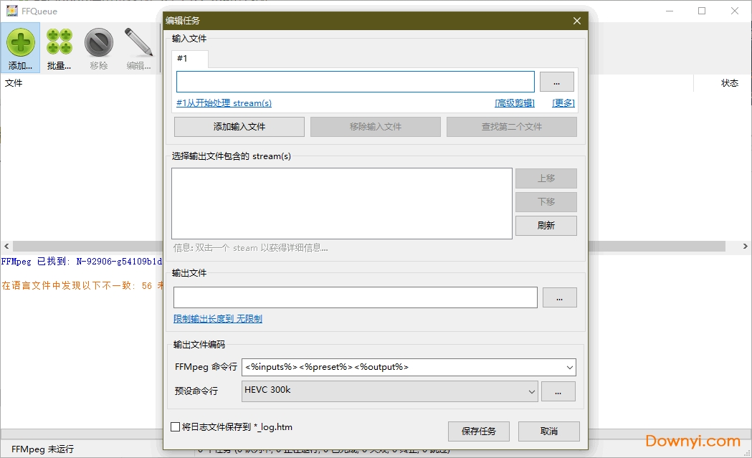Click the FFQueue app icon in title bar

pyautogui.click(x=12, y=11)
